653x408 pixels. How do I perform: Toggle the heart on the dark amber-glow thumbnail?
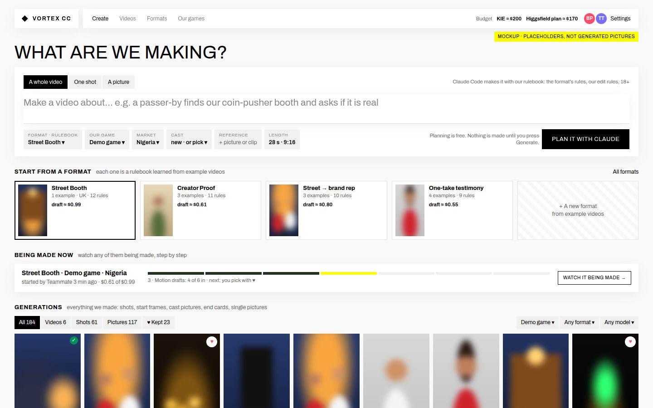click(212, 342)
